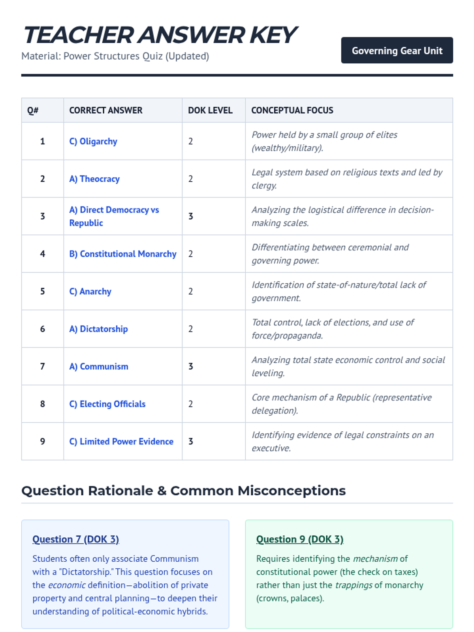Open the Question 9 (DOK 3) heading

[x=299, y=539]
